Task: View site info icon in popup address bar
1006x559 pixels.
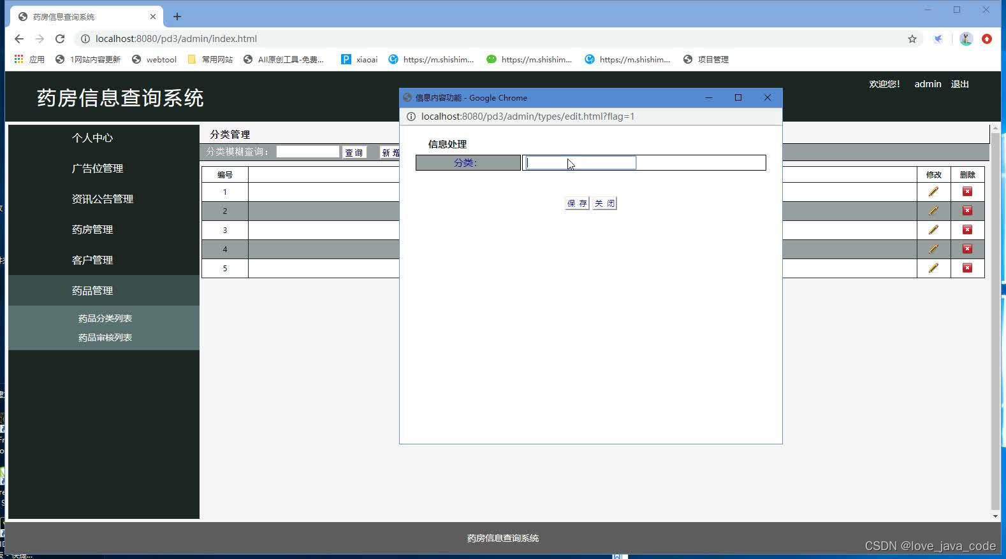Action: 411,117
